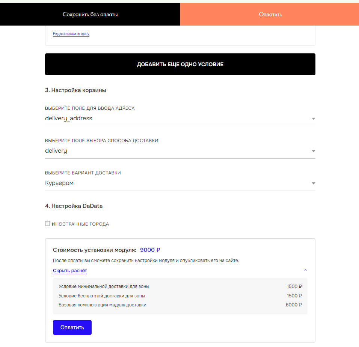Open the Выберите вариант доставки selector
This screenshot has height=347, width=359.
click(176, 183)
